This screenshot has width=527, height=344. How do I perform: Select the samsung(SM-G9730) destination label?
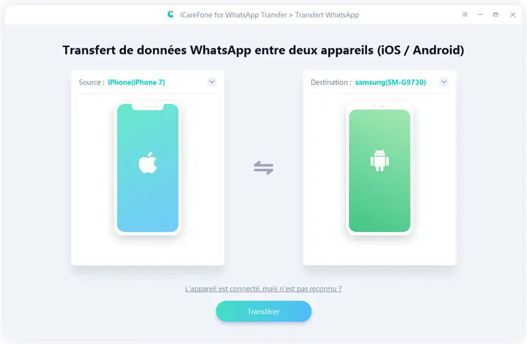click(391, 82)
